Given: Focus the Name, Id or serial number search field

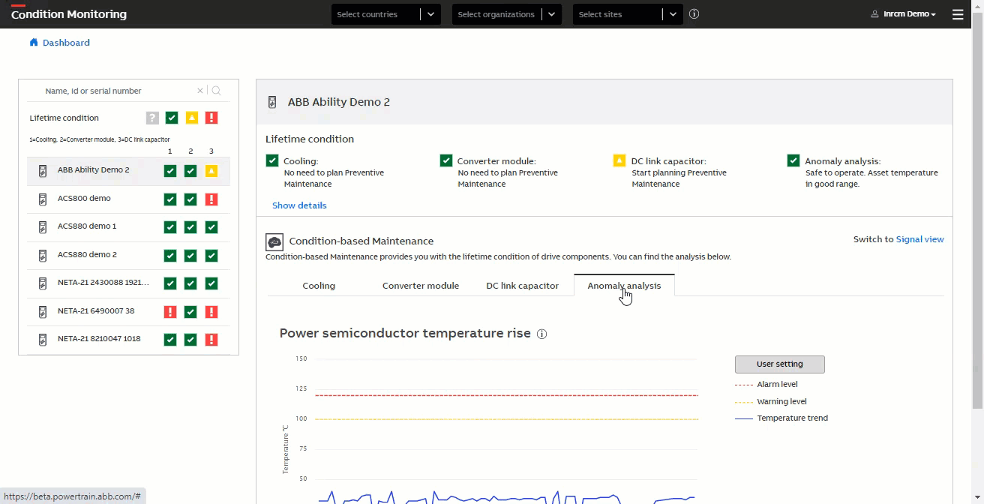Looking at the screenshot, I should [x=118, y=91].
